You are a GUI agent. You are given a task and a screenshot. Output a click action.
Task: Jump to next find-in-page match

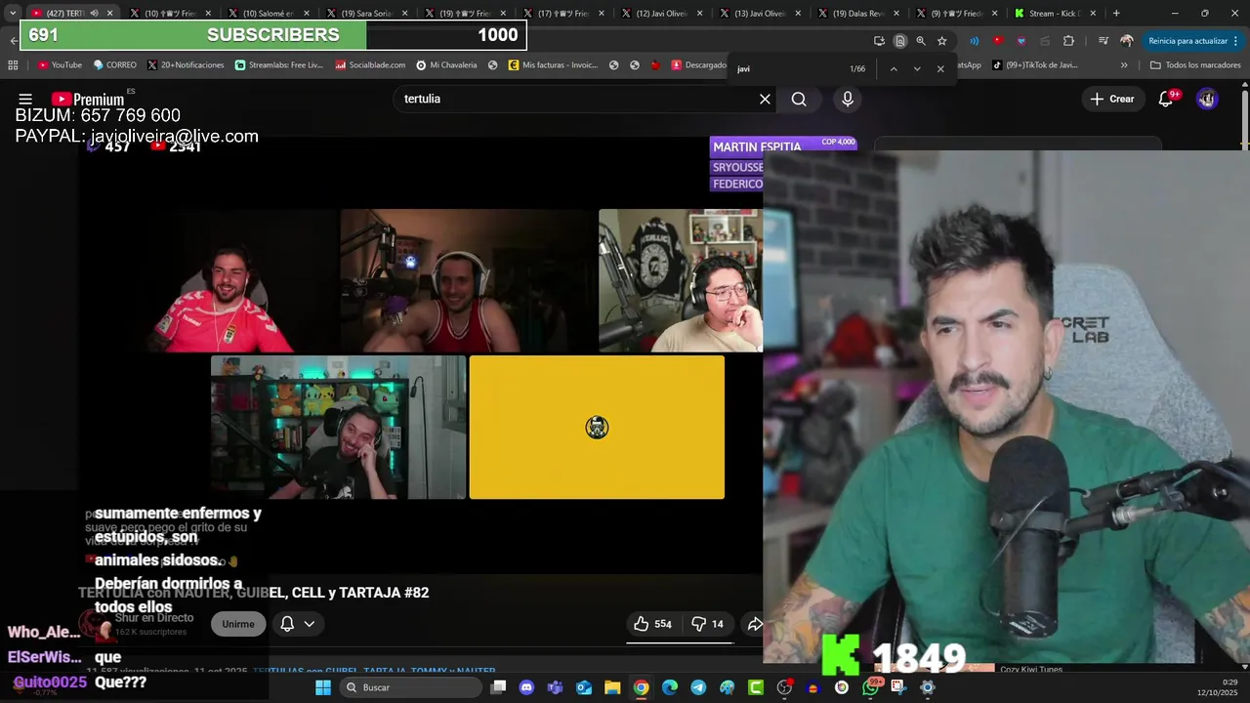[x=917, y=68]
